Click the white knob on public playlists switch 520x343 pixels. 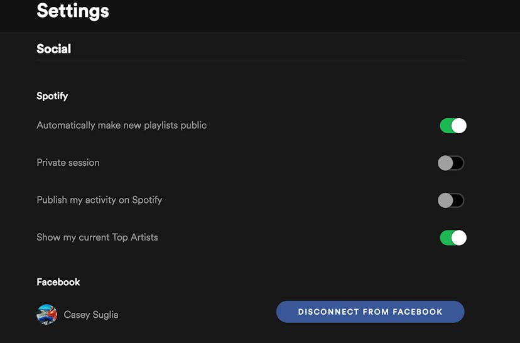pos(459,126)
